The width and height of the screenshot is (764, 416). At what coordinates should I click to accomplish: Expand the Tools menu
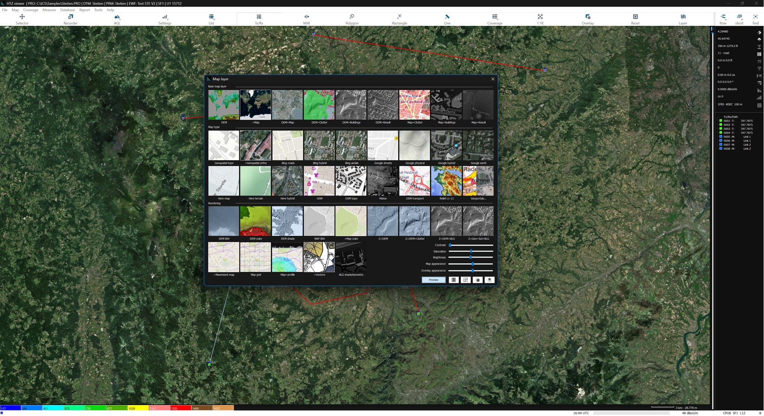click(x=98, y=10)
